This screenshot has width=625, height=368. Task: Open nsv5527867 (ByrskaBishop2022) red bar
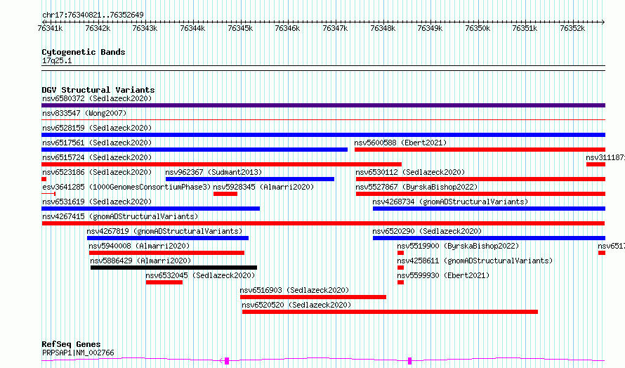tap(481, 194)
